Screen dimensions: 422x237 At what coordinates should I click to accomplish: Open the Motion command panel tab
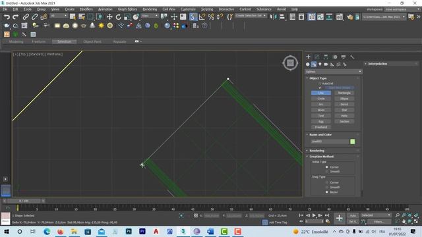click(x=335, y=57)
